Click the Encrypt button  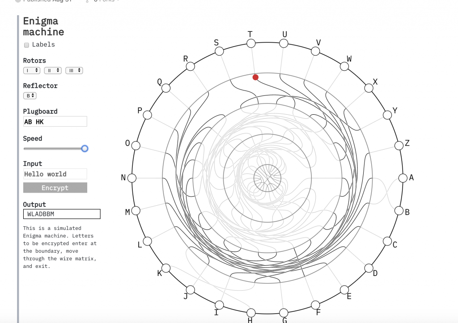click(x=55, y=188)
